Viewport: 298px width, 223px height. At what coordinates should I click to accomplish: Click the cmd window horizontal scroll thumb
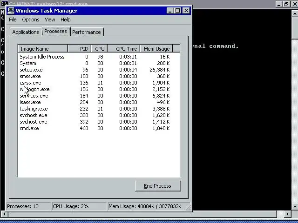coord(142,214)
